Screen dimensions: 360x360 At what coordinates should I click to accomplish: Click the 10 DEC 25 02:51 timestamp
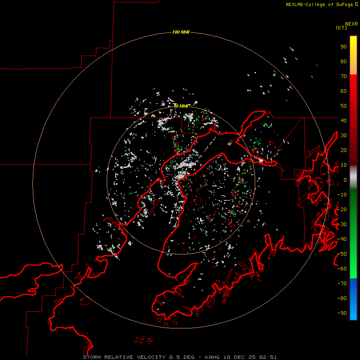click(250, 357)
